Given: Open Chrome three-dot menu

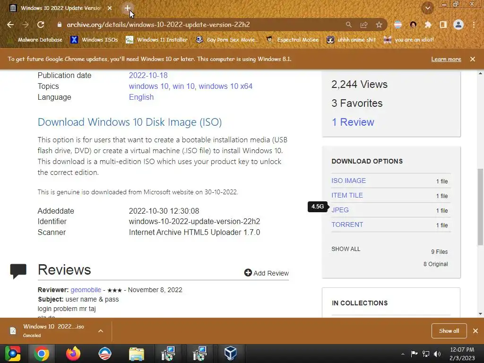Looking at the screenshot, I should [x=474, y=25].
